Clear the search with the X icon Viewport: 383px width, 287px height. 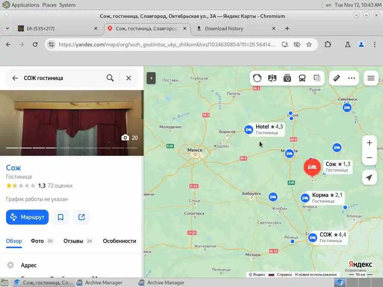pyautogui.click(x=129, y=78)
